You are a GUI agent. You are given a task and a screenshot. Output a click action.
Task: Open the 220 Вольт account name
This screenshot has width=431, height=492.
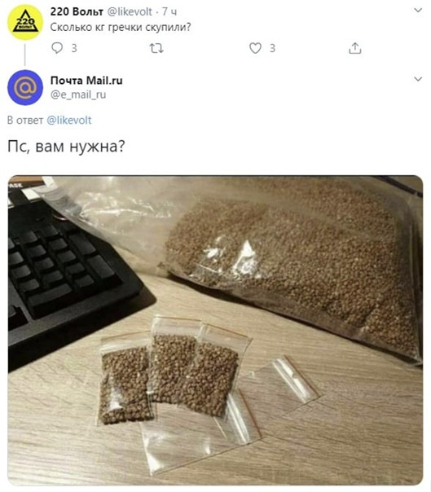77,11
